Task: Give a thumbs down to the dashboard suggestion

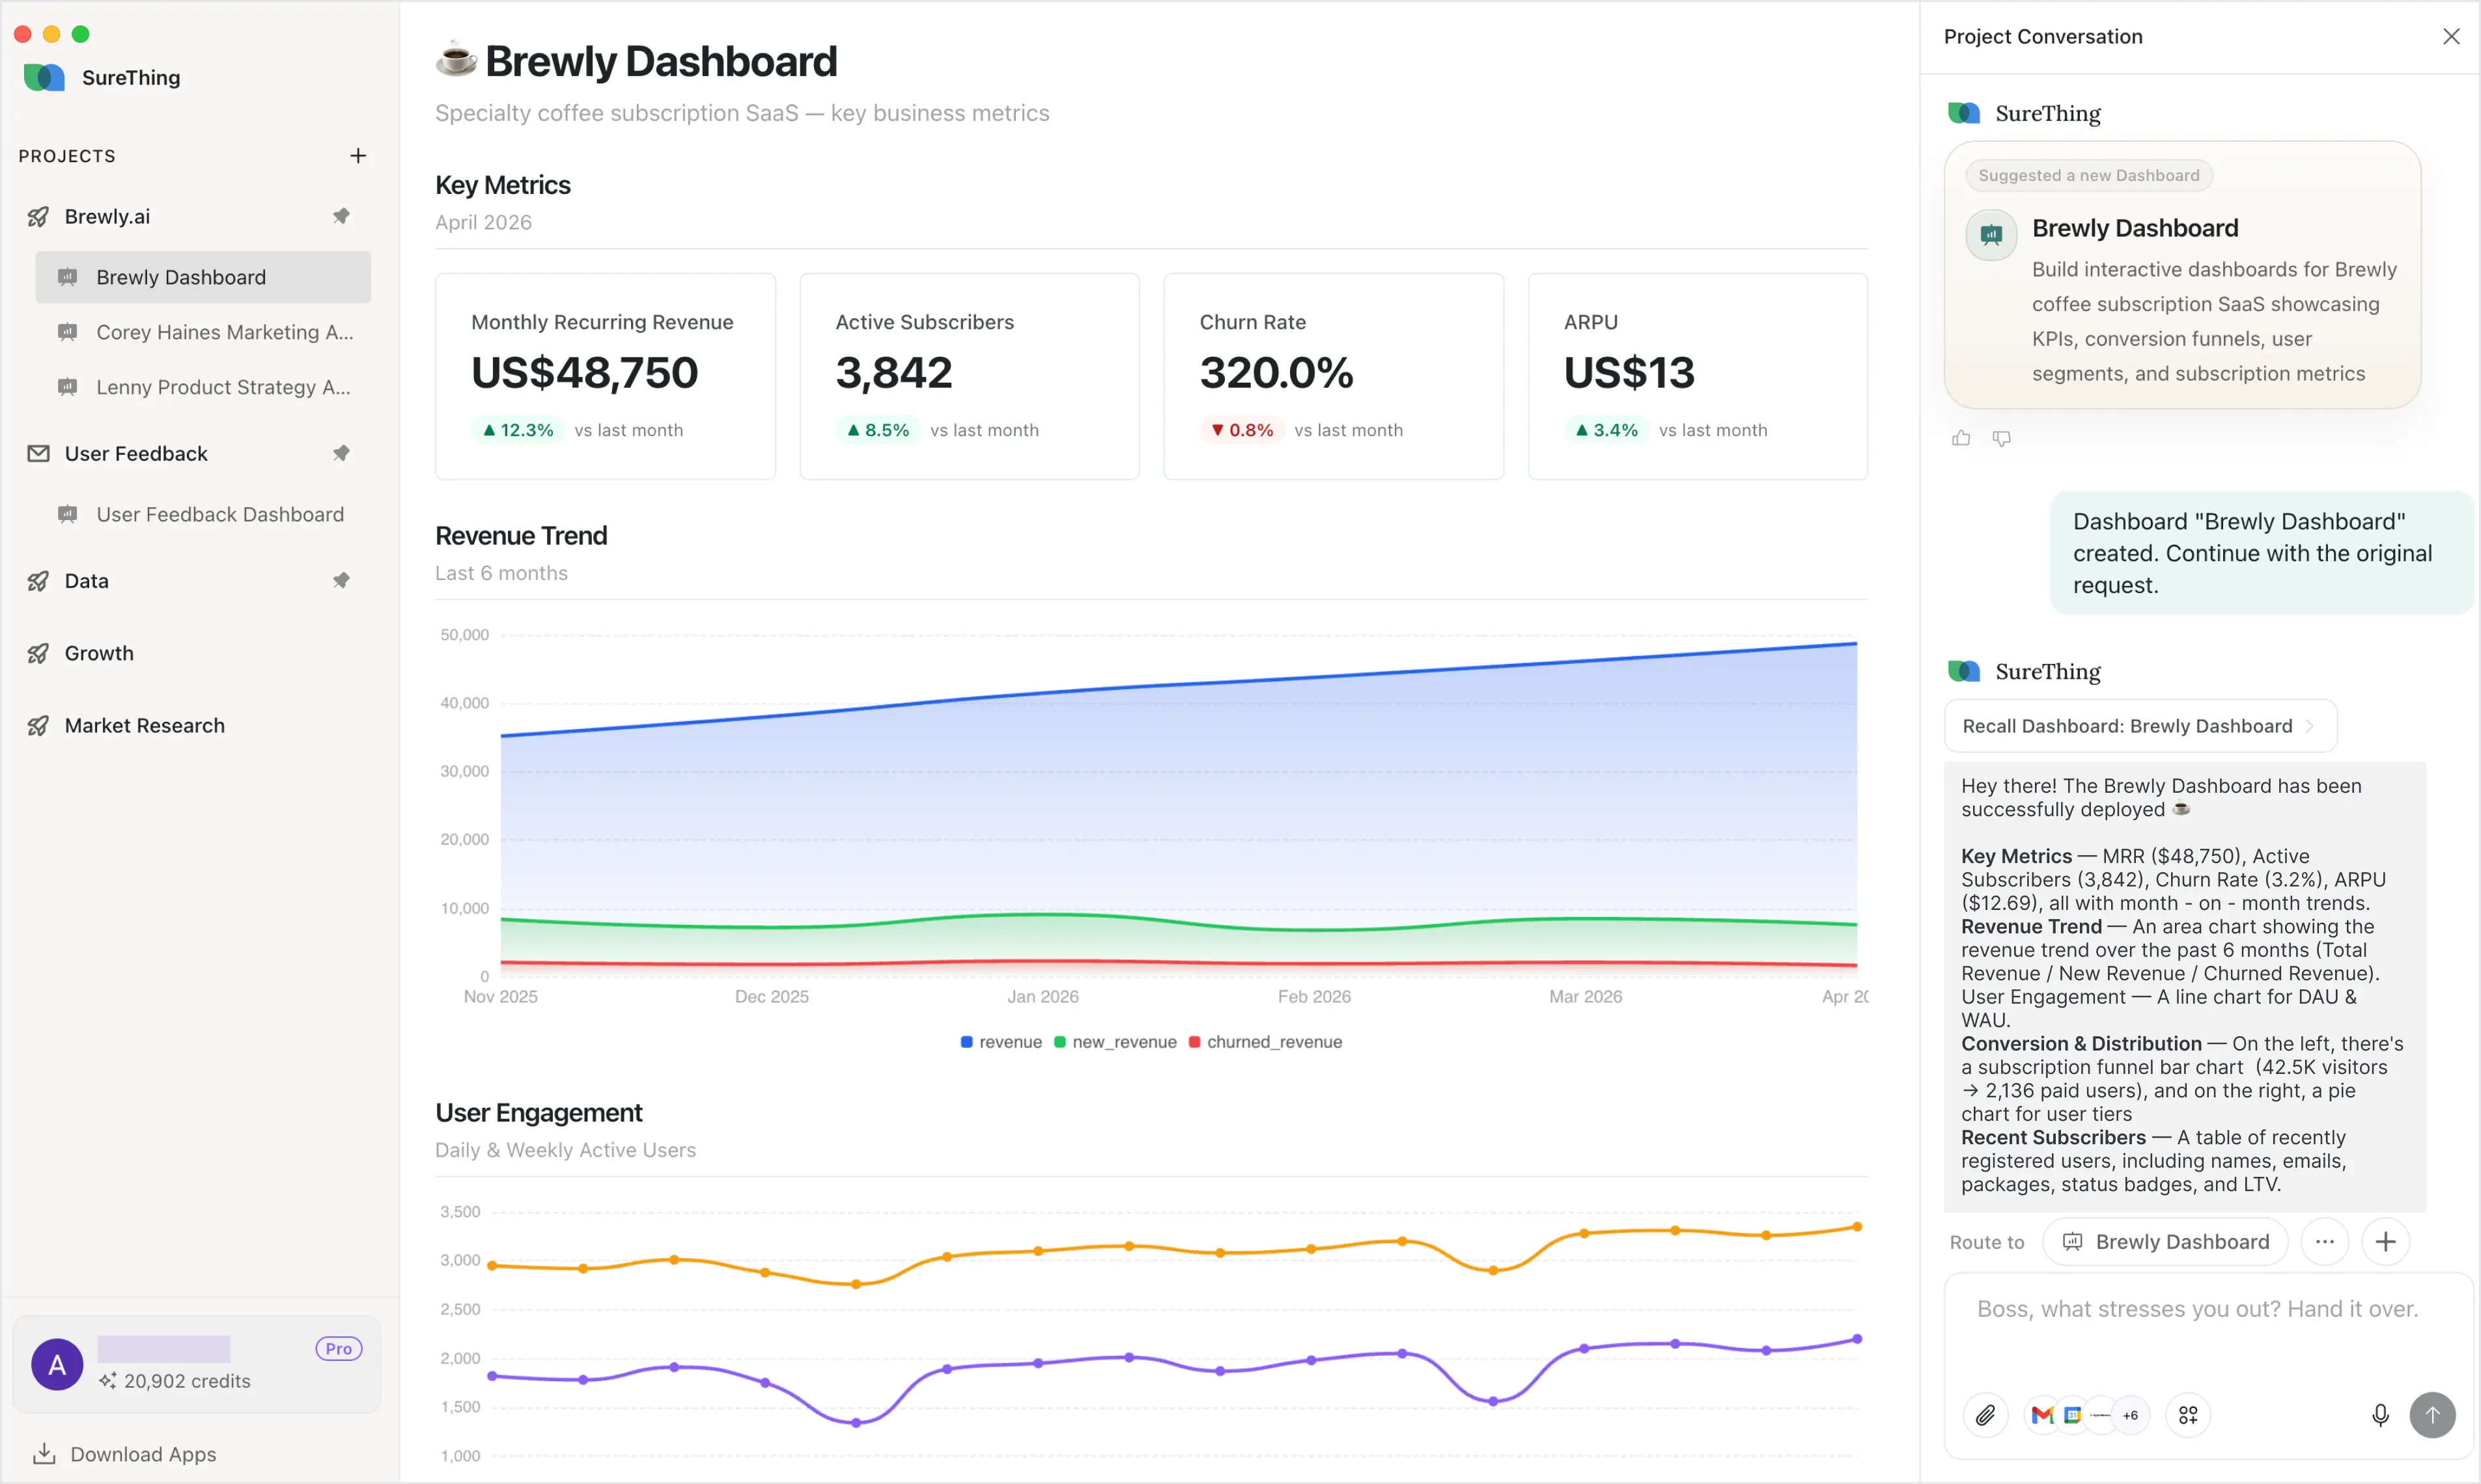Action: (2002, 438)
